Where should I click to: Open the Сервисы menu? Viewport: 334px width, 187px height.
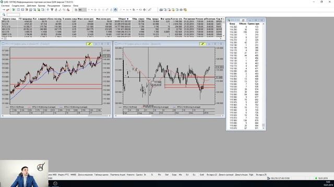click(66, 6)
